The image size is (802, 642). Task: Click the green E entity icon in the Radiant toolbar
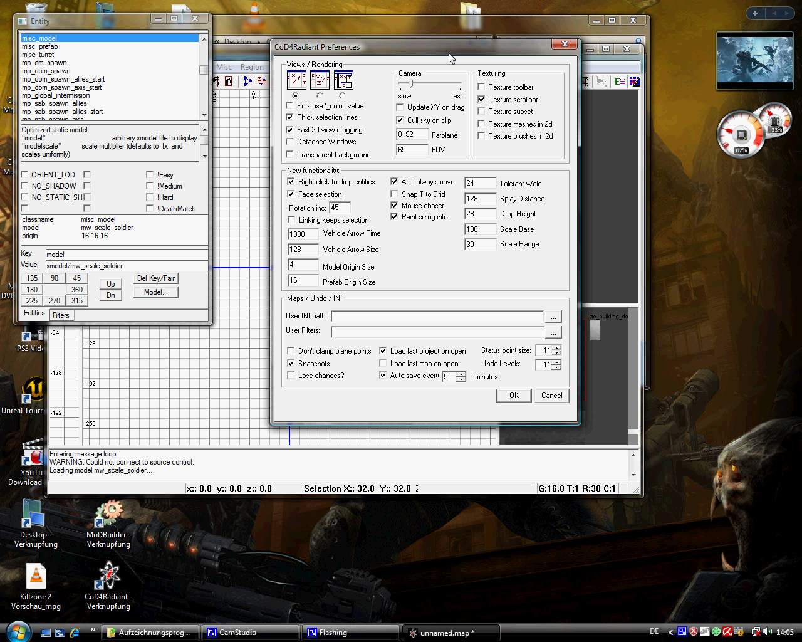tap(620, 82)
